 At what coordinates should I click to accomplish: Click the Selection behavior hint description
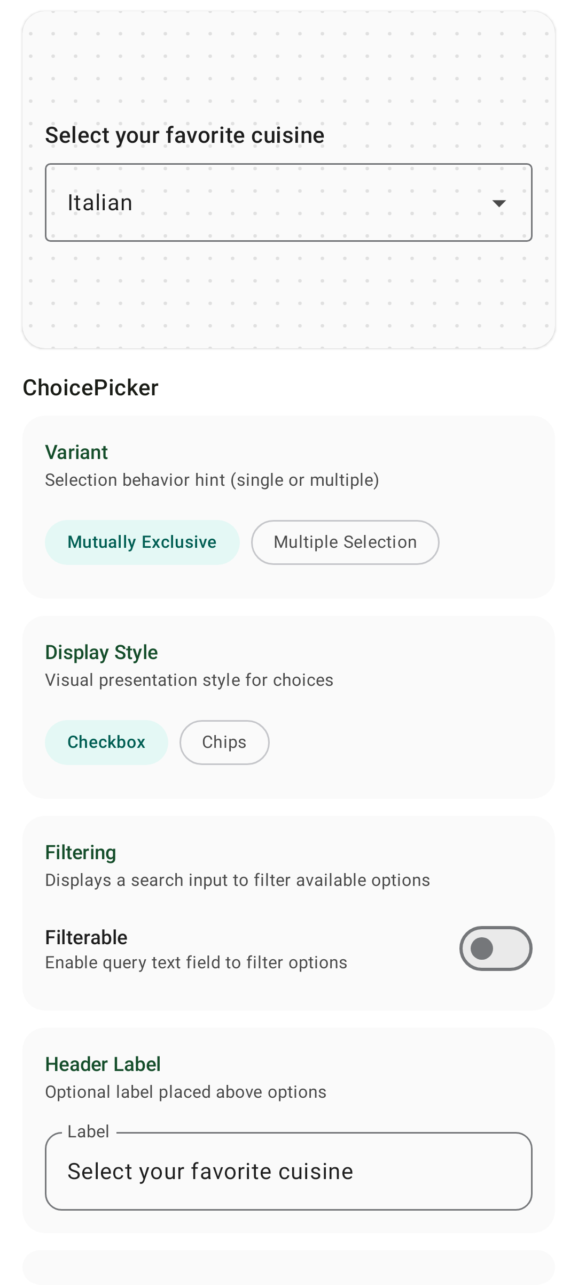[x=212, y=480]
